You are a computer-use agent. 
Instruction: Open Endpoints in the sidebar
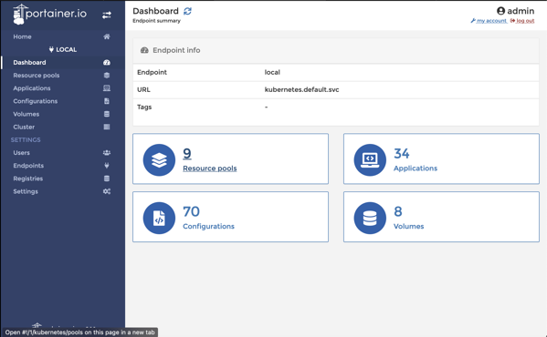pos(28,166)
